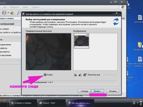Click the Search magnifier toolbar icon
The height and width of the screenshot is (107, 143).
[19, 13]
